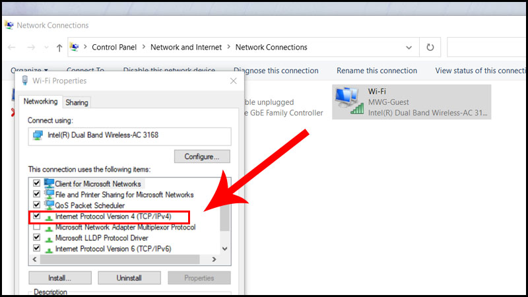Click the Intel Wireless adapter icon in Connect using
The width and height of the screenshot is (528, 297).
38,135
